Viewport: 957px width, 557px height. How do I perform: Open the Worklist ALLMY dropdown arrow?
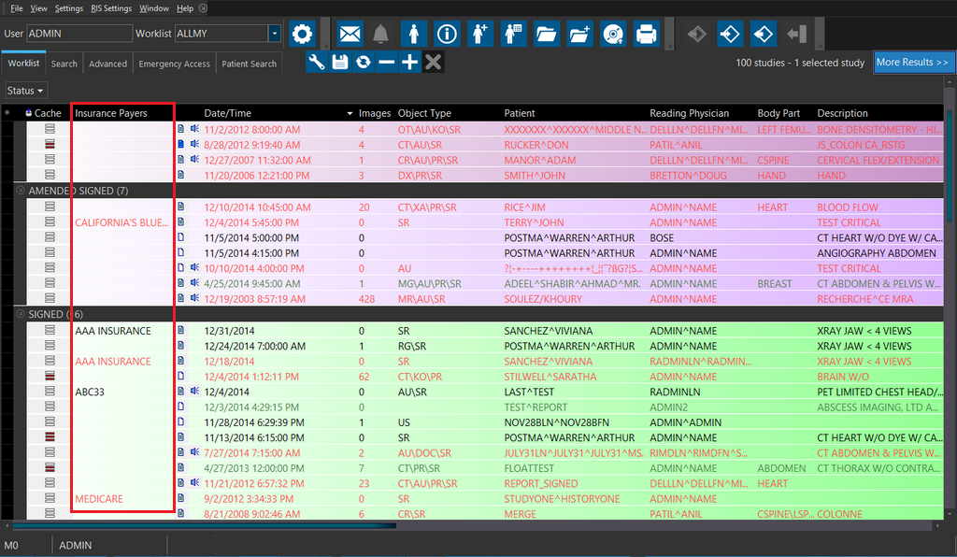tap(274, 34)
